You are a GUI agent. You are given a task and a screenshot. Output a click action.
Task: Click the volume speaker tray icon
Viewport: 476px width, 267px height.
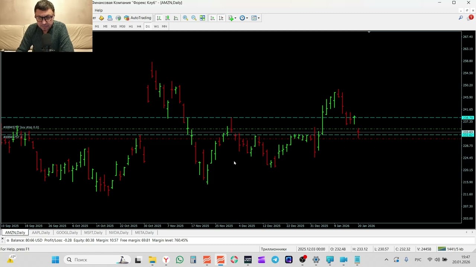coord(437,260)
